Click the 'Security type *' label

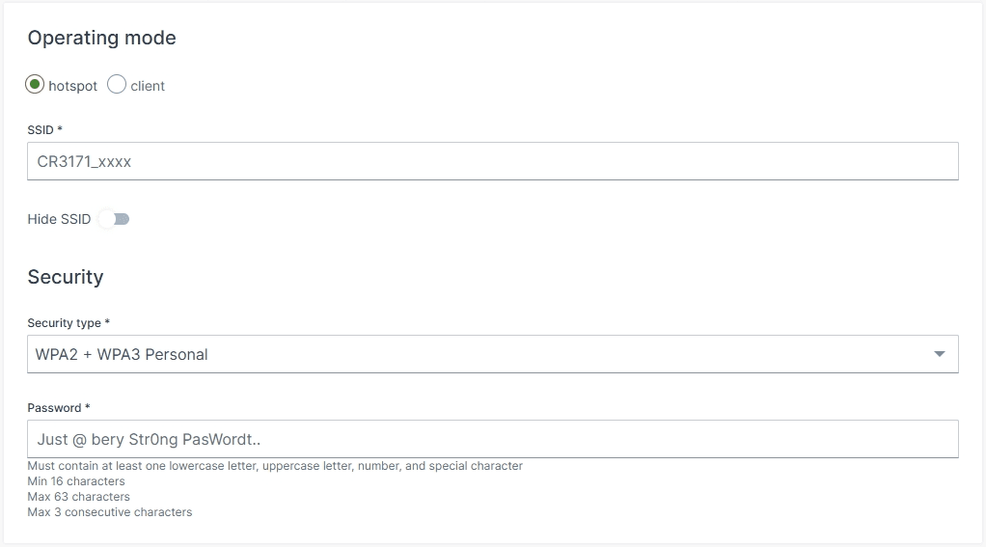(68, 322)
